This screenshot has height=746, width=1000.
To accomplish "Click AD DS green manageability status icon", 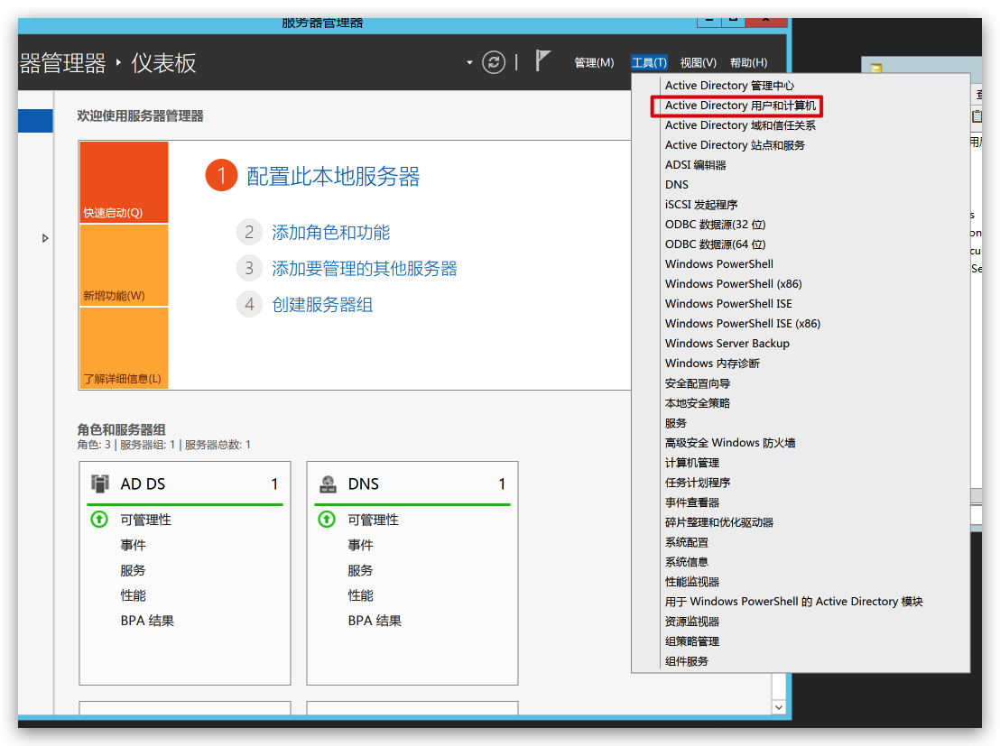I will [x=99, y=520].
